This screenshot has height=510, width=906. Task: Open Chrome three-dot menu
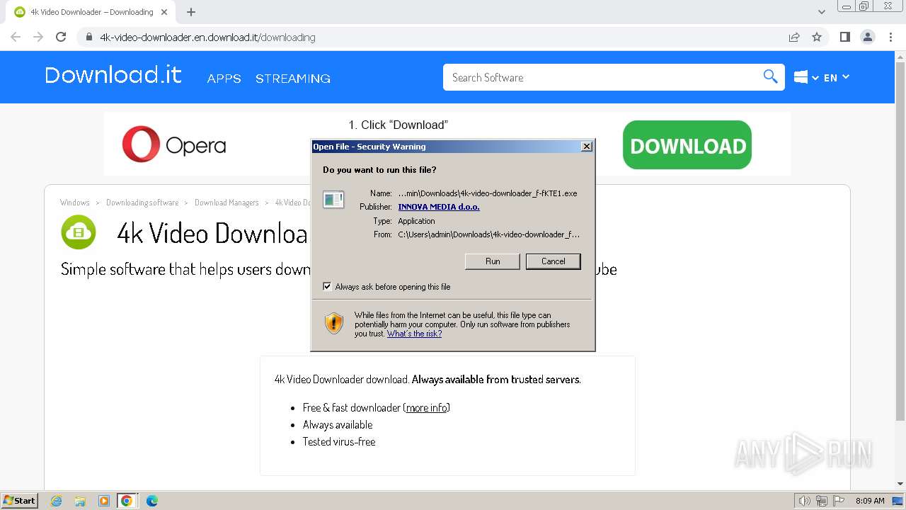(x=891, y=37)
